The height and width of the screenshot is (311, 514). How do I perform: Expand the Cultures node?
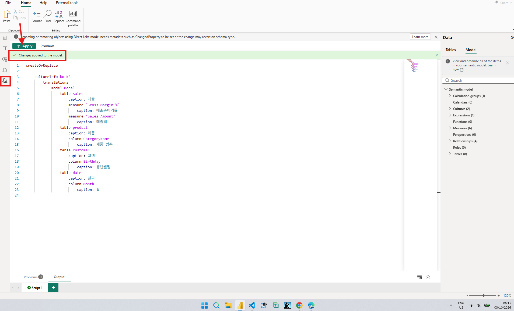point(450,109)
